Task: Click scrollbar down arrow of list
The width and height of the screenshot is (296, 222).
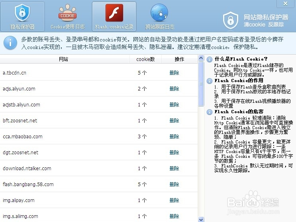Action: pyautogui.click(x=201, y=220)
